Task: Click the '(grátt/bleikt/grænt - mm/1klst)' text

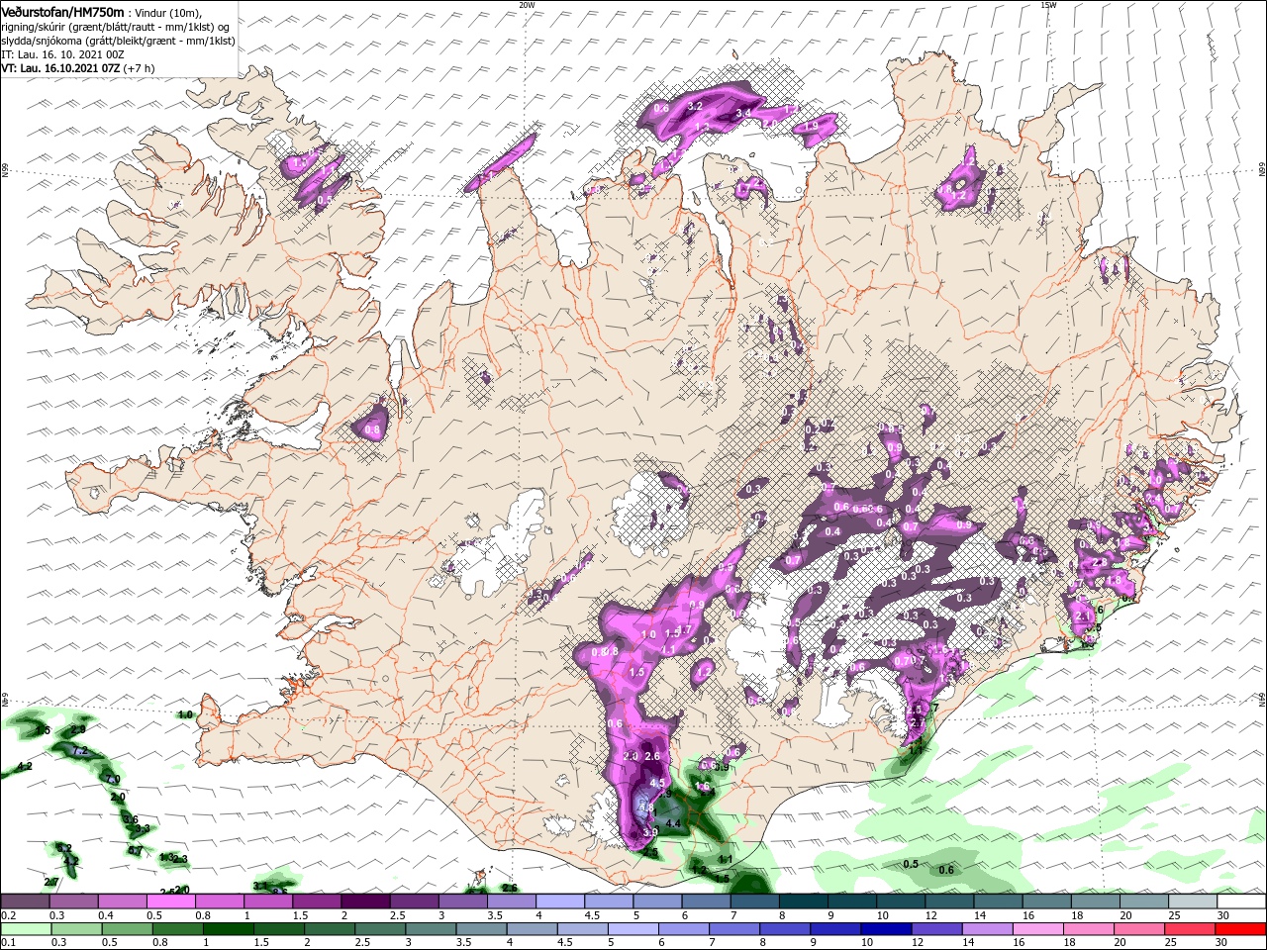Action: point(160,41)
